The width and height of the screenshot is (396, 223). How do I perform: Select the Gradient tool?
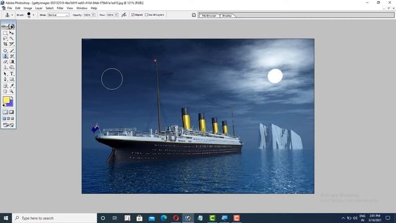point(12,61)
